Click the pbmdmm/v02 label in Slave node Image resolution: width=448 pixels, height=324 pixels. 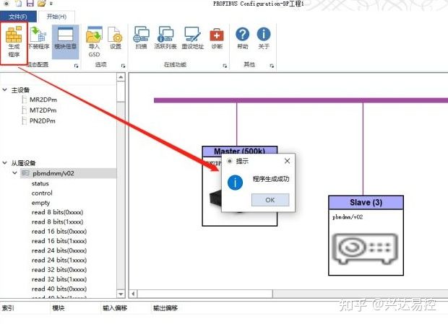click(x=348, y=217)
